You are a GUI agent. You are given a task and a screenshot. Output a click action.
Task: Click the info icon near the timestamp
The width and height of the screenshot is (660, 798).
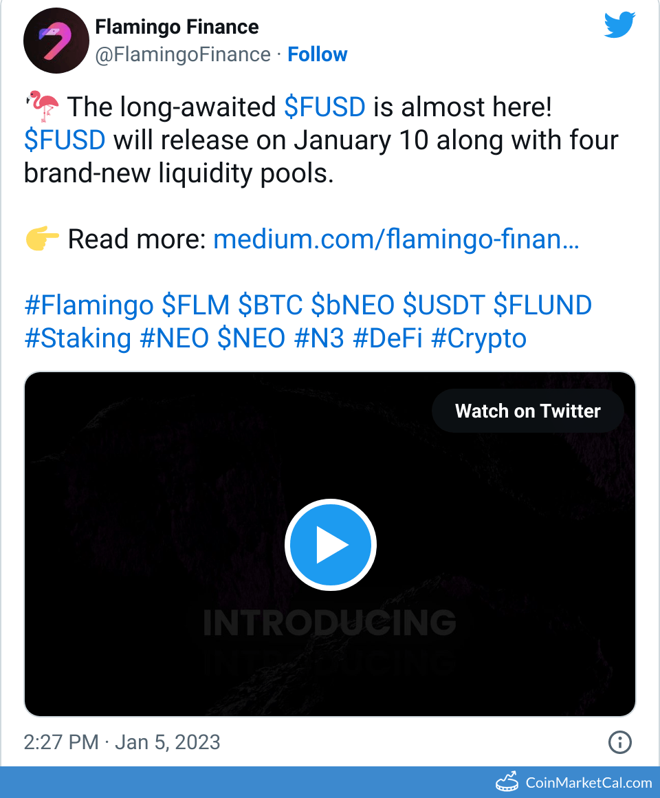tap(619, 743)
